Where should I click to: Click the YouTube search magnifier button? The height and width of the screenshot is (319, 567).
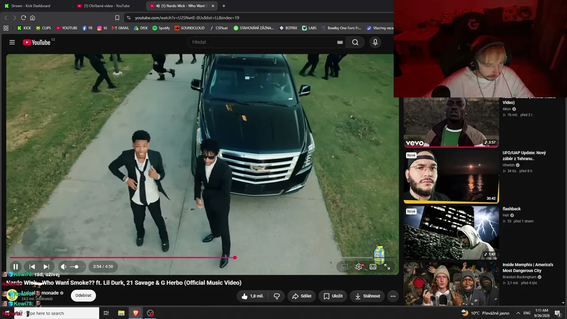click(355, 42)
